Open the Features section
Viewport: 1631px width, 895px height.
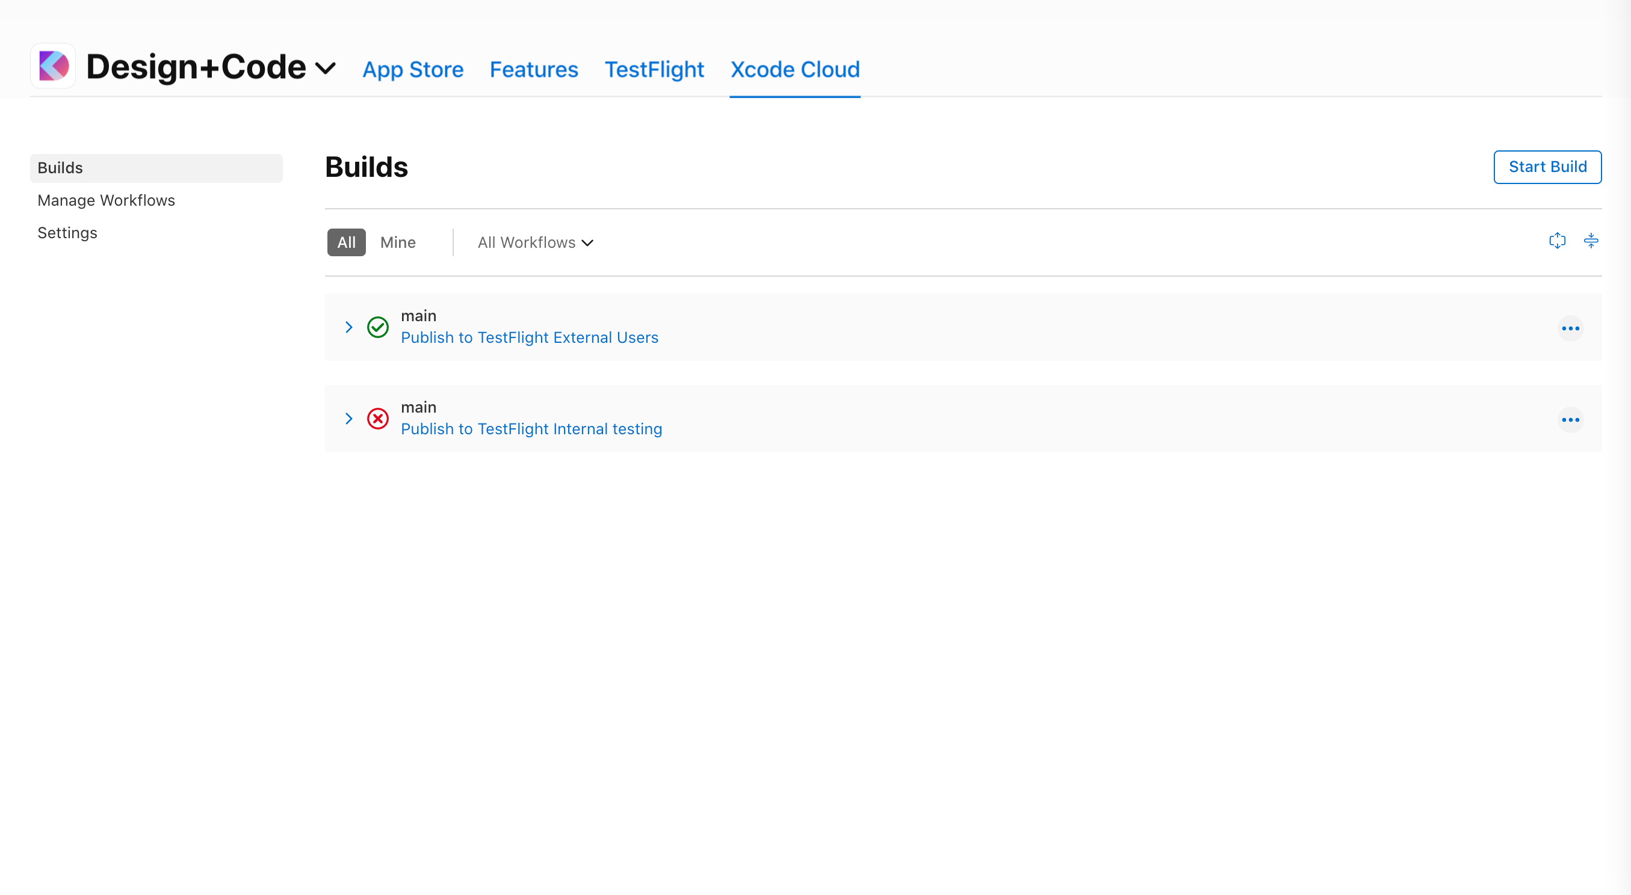(x=534, y=70)
